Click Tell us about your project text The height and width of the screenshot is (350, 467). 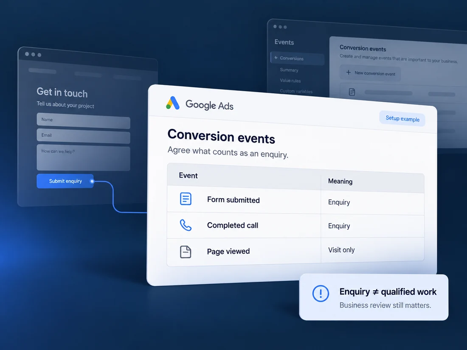65,105
